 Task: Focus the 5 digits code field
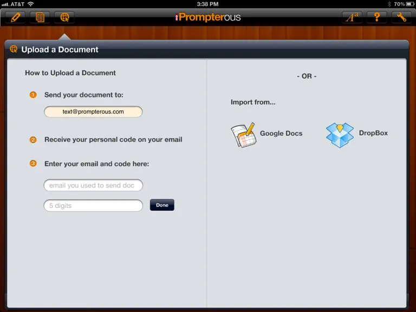(x=93, y=206)
